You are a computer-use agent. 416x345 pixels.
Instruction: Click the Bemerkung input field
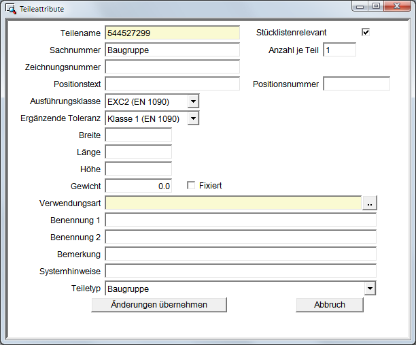click(241, 254)
